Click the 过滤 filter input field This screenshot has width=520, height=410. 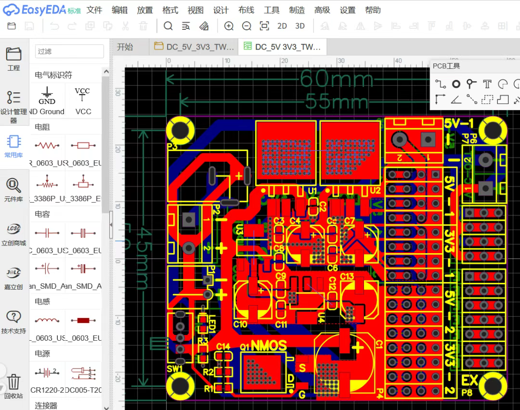click(x=69, y=51)
